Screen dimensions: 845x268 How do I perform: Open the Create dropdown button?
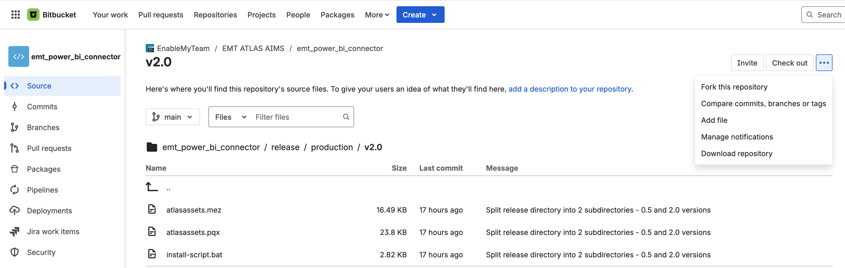[x=420, y=15]
